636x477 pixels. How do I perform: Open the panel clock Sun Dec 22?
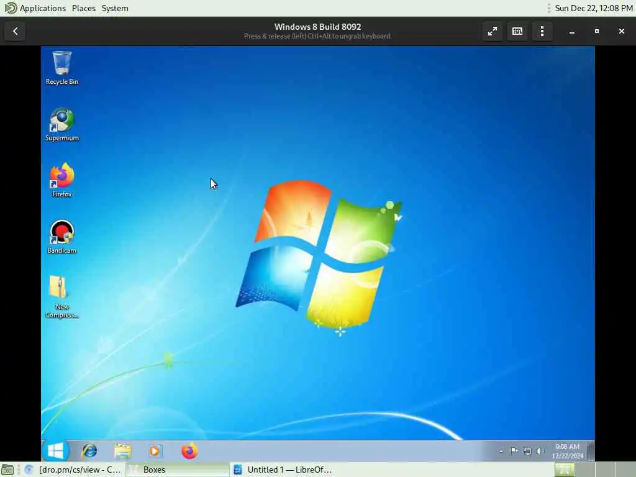[593, 8]
